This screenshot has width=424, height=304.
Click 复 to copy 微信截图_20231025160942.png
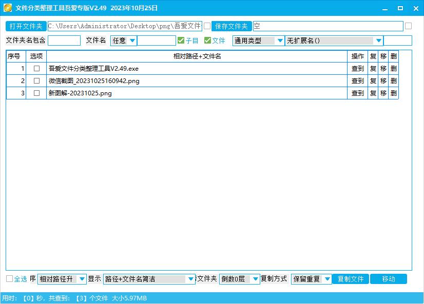(x=372, y=80)
